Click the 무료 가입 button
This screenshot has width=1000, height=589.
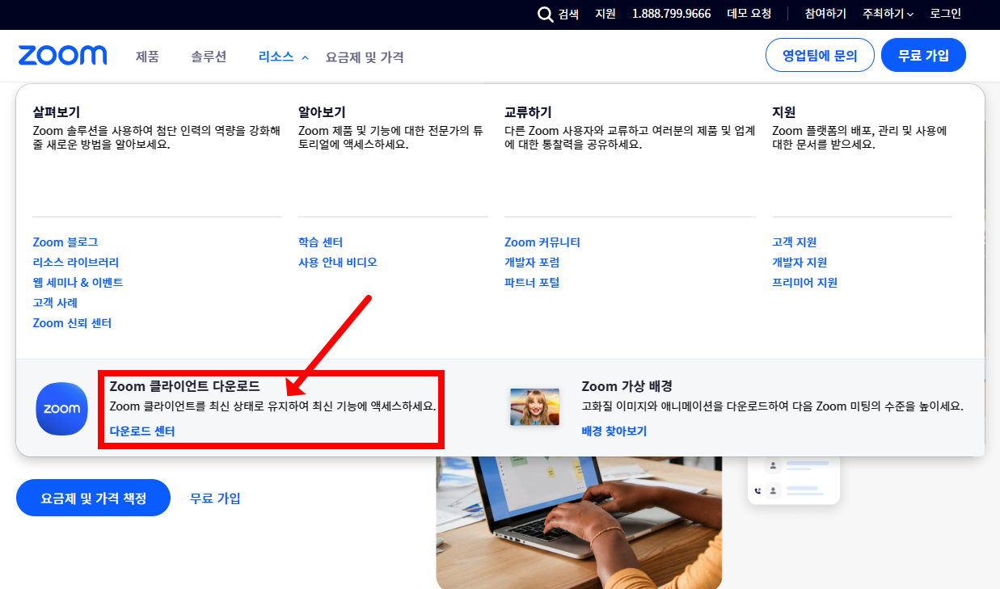[923, 54]
